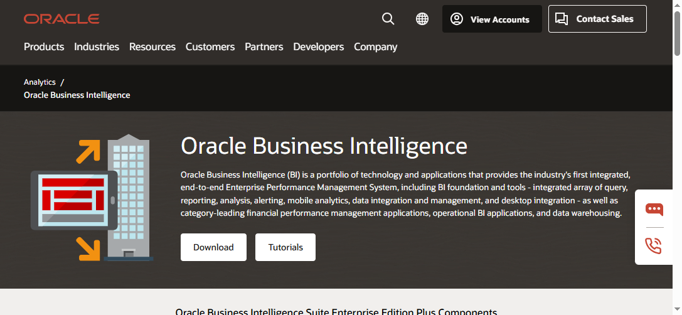Open View Accounts menu
The image size is (682, 315).
coord(492,19)
